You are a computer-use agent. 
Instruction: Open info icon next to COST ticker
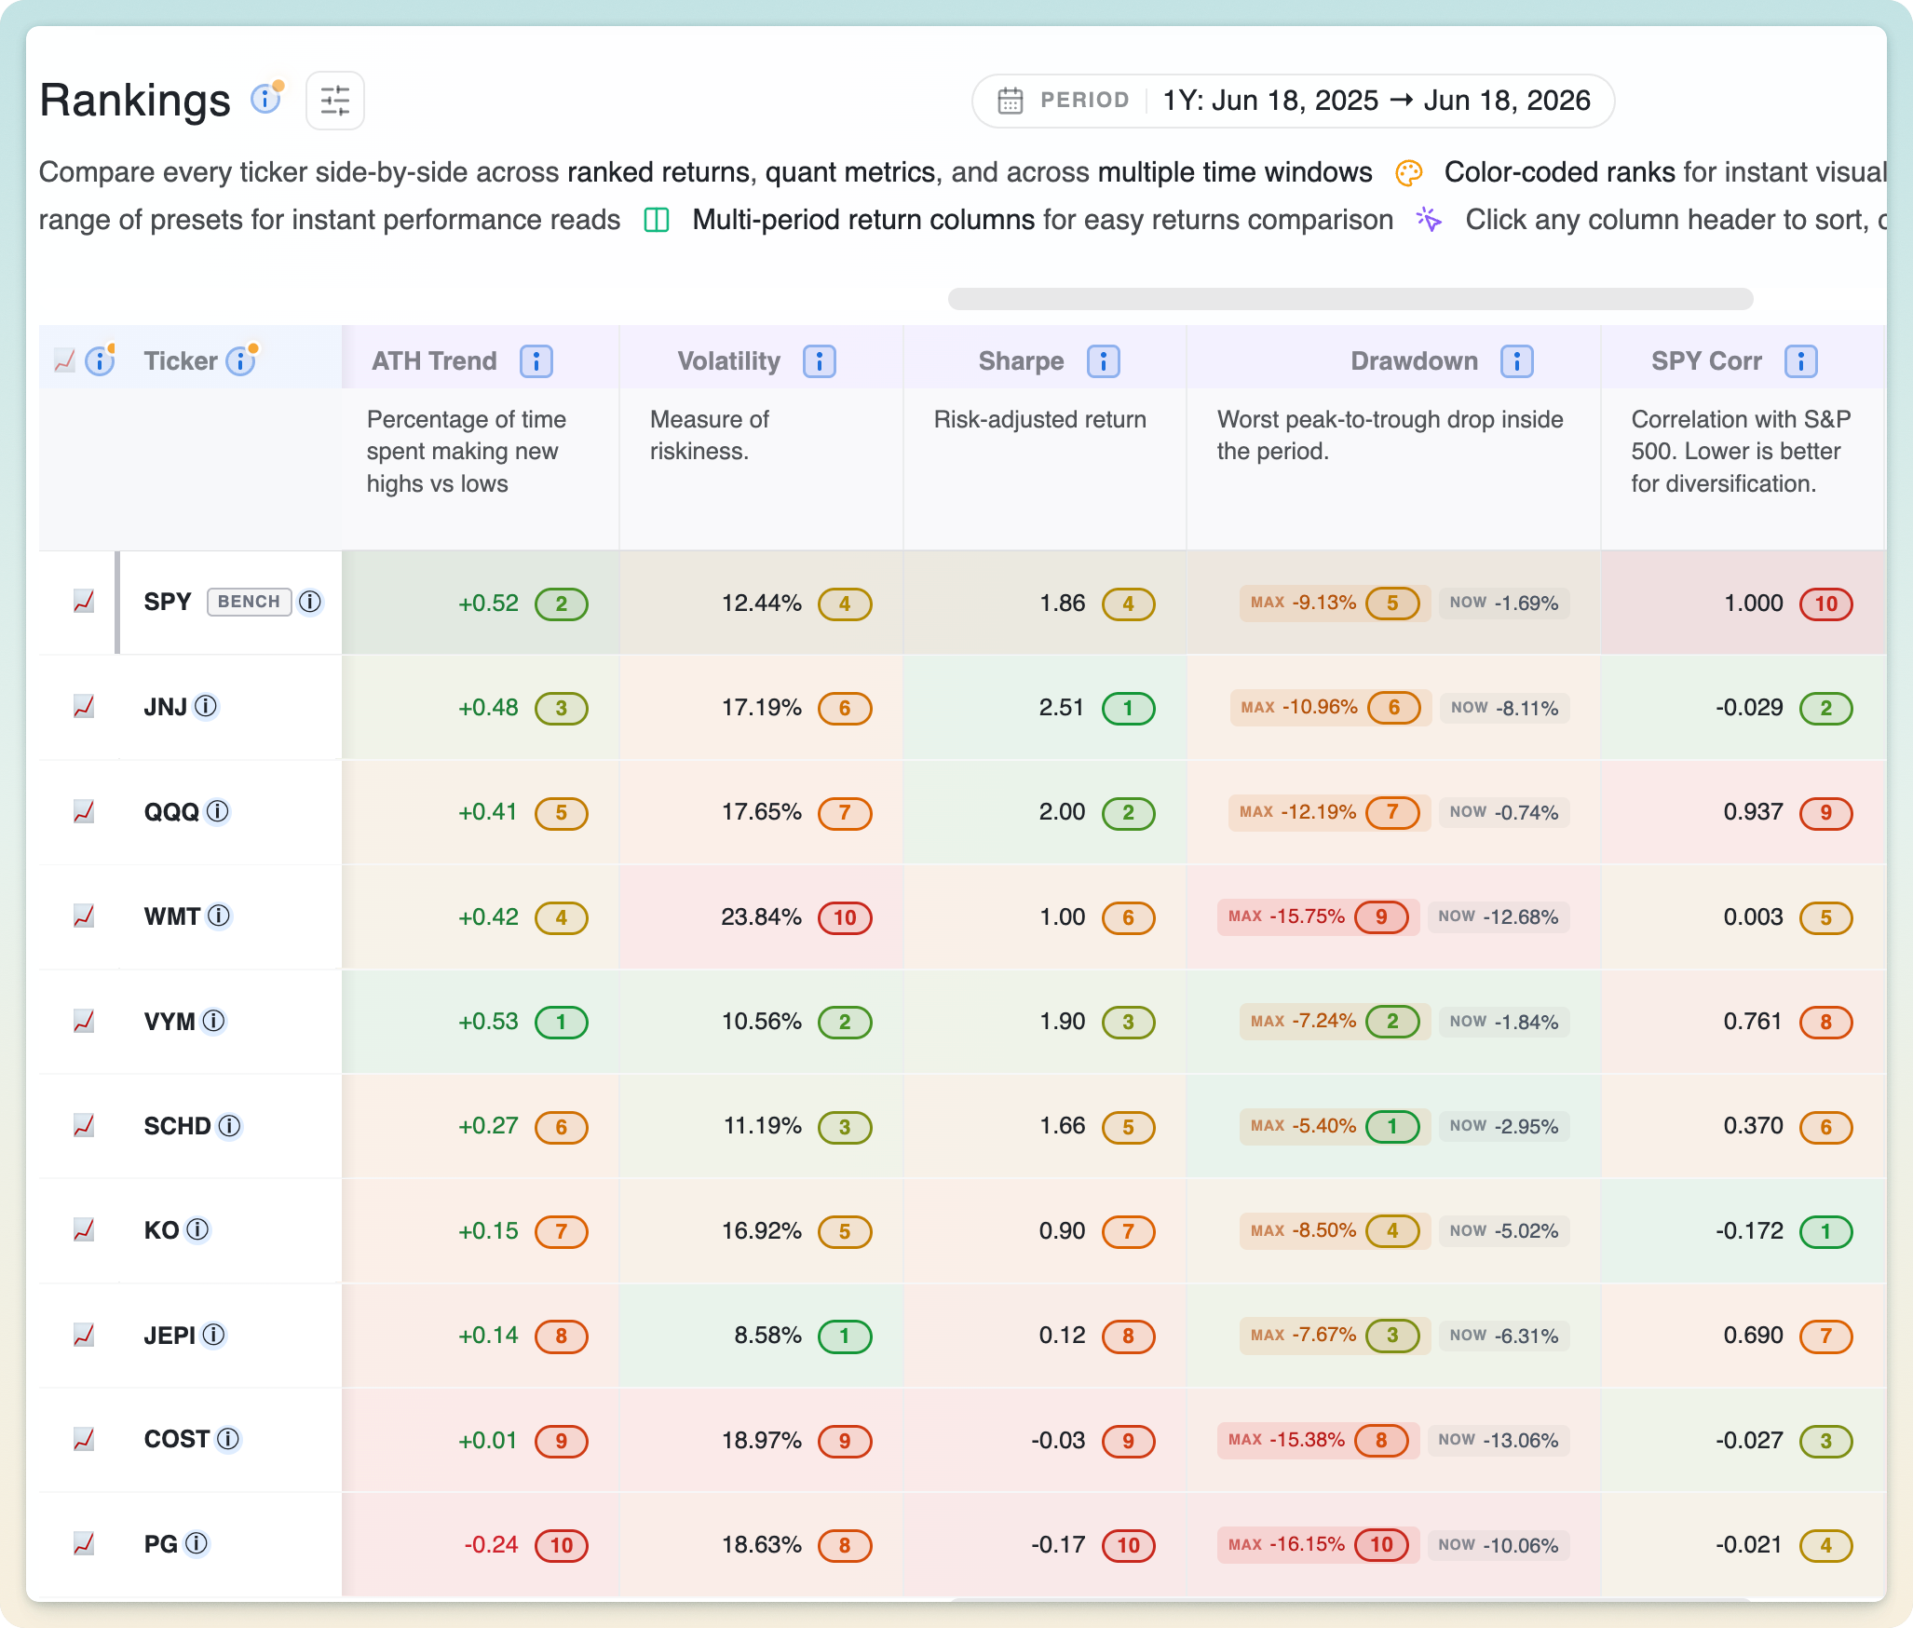(x=228, y=1440)
